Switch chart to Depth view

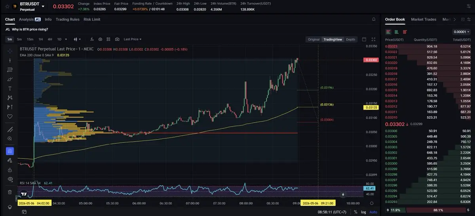coord(351,39)
